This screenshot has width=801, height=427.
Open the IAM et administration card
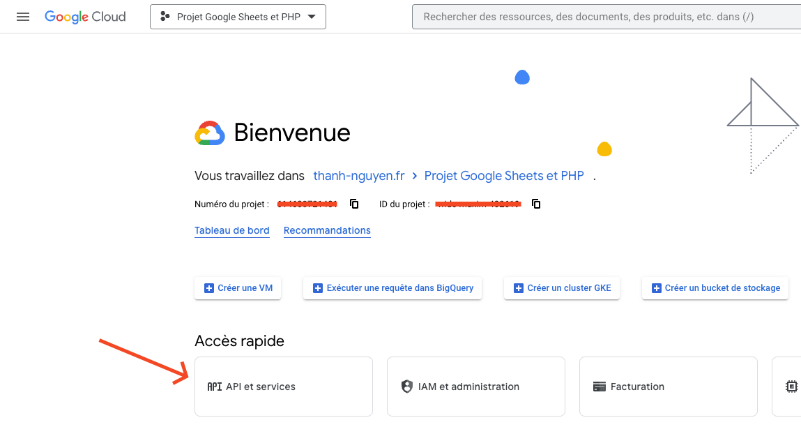476,387
